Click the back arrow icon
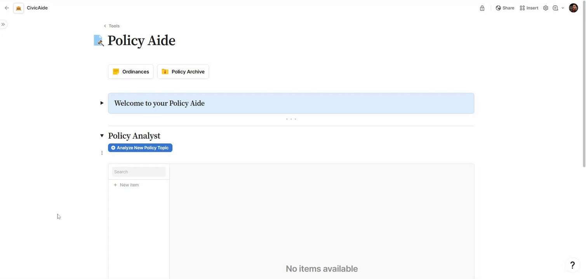The image size is (586, 279). [7, 8]
